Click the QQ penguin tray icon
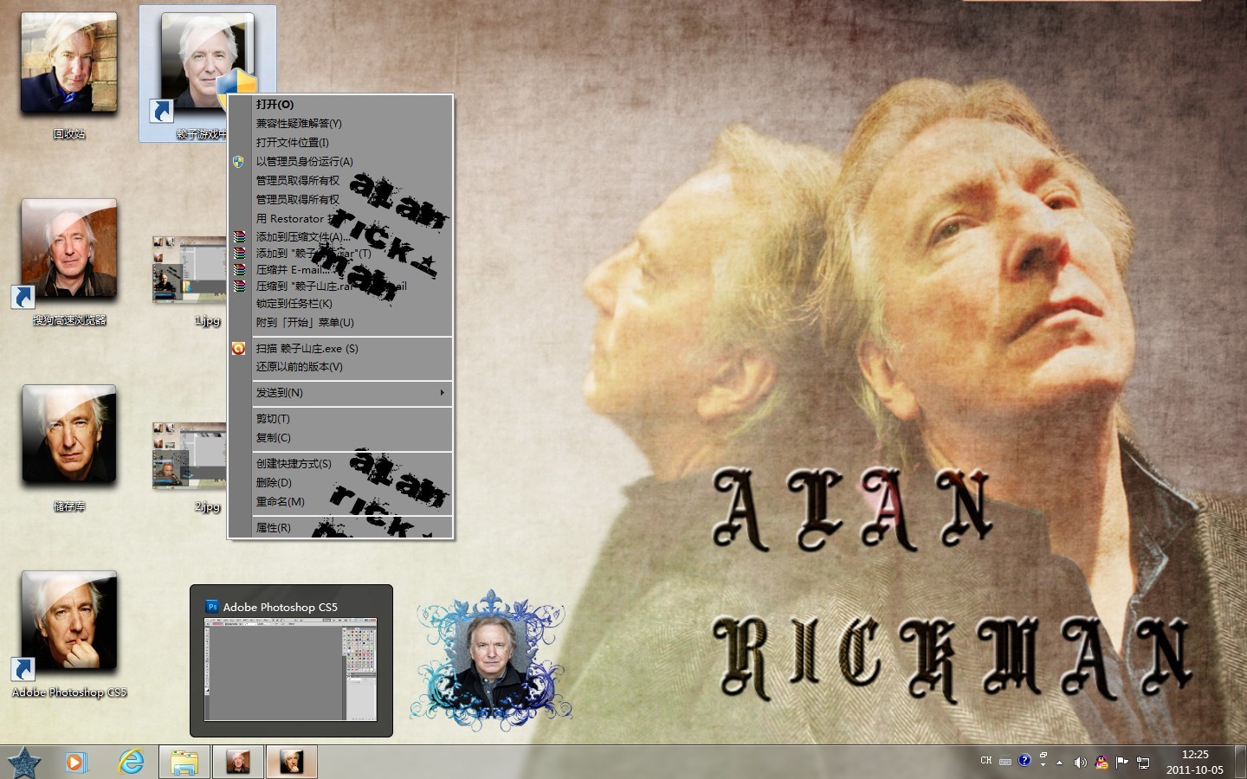The height and width of the screenshot is (779, 1247). pos(1102,763)
